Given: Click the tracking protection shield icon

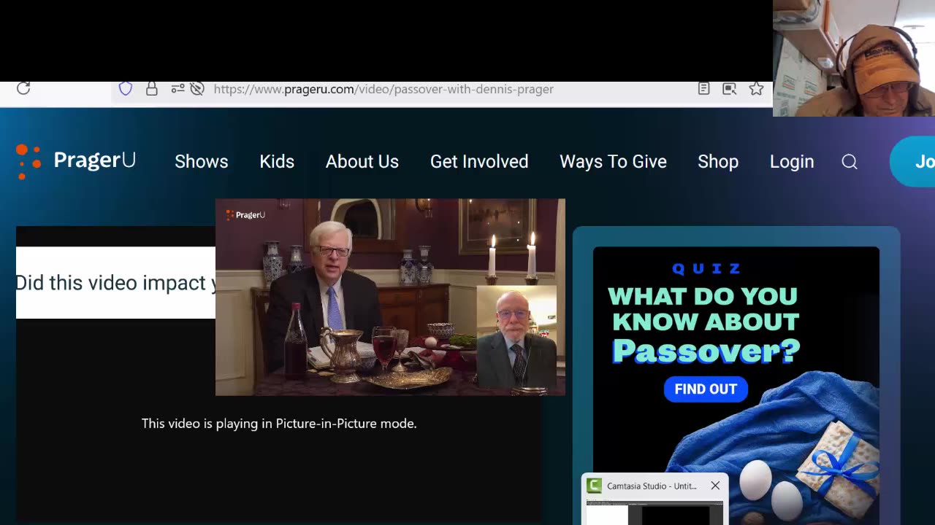Looking at the screenshot, I should [126, 89].
